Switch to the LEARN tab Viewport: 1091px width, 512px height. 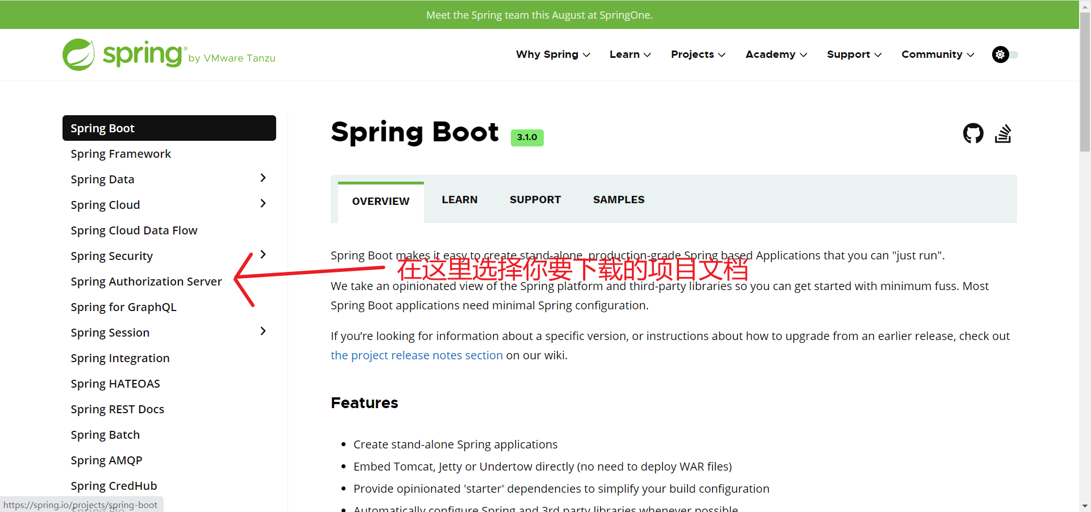click(x=460, y=200)
